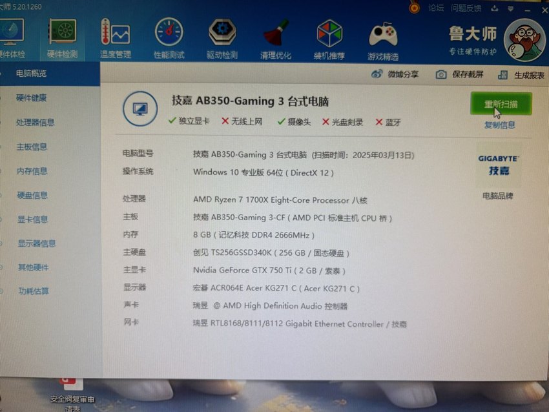The height and width of the screenshot is (412, 549).
Task: Select the 安全阀复审申请表 desktop file icon
Action: pyautogui.click(x=72, y=394)
